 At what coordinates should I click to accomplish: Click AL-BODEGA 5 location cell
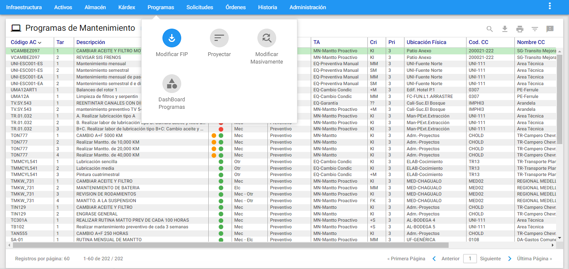pos(421,227)
